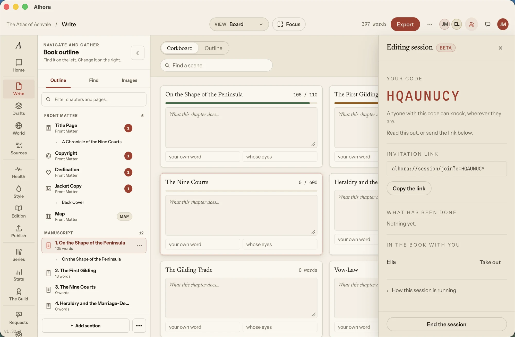Open Requests in the sidebar
515x337 pixels.
point(19,318)
